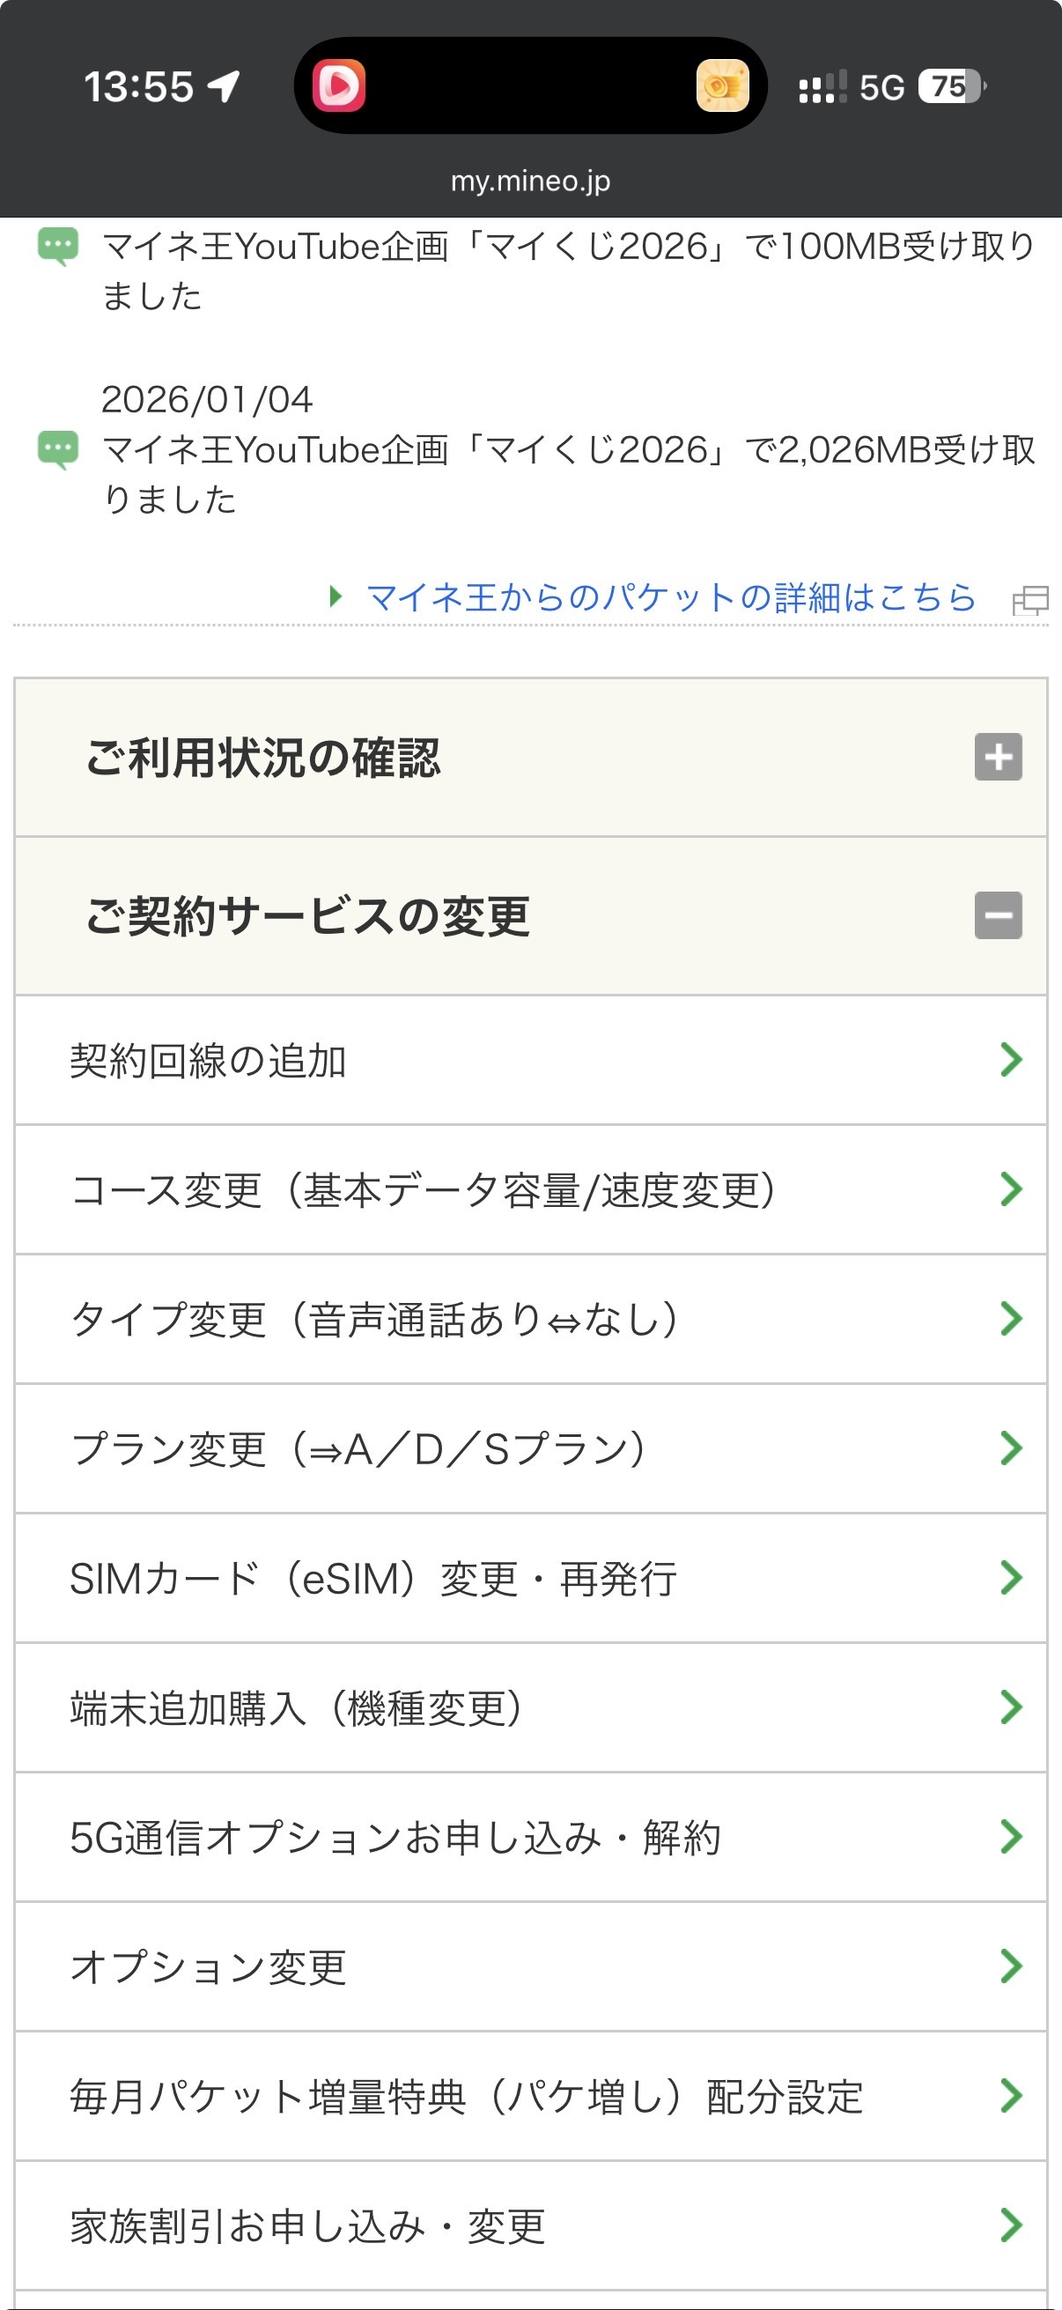Tap the yellow app icon in Dynamic Island
Screen dimensions: 1062x2310
click(722, 86)
